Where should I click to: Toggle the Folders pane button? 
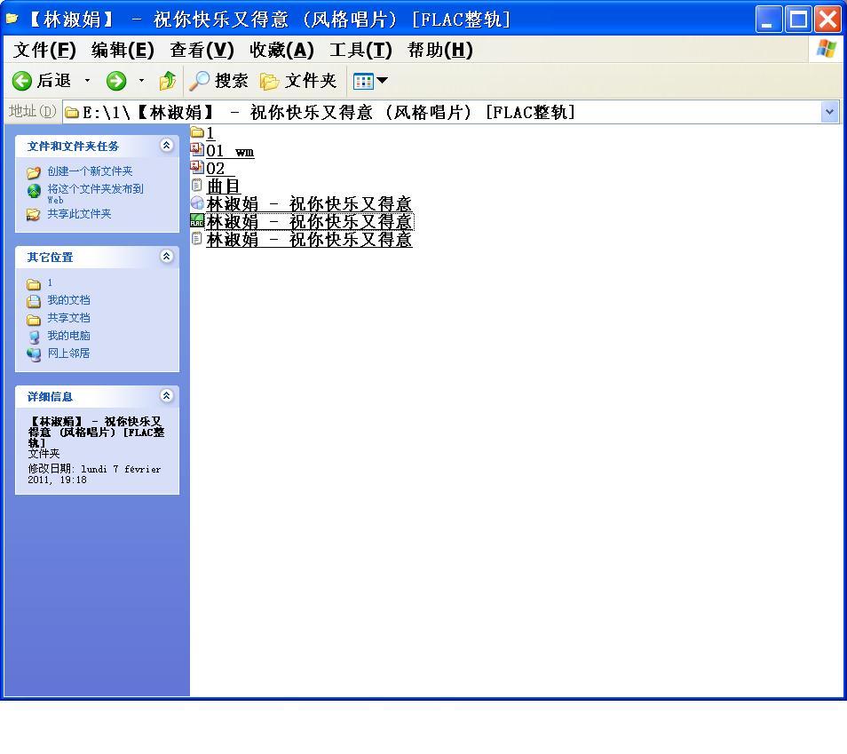(x=297, y=81)
